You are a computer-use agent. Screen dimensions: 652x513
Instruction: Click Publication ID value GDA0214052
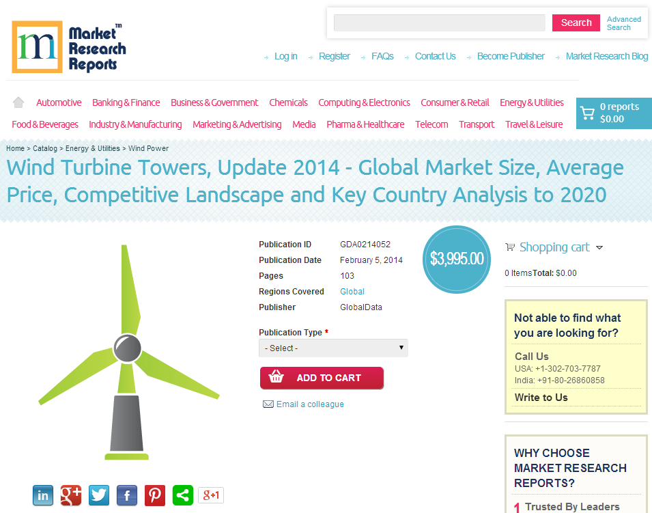pos(365,245)
